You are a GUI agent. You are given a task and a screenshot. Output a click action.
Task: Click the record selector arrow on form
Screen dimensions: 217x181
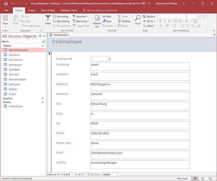[x=50, y=54]
